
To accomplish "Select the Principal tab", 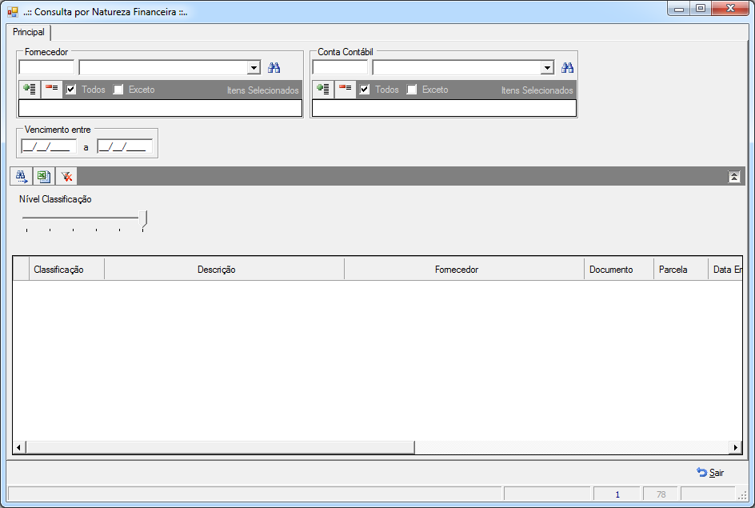I will click(x=29, y=32).
